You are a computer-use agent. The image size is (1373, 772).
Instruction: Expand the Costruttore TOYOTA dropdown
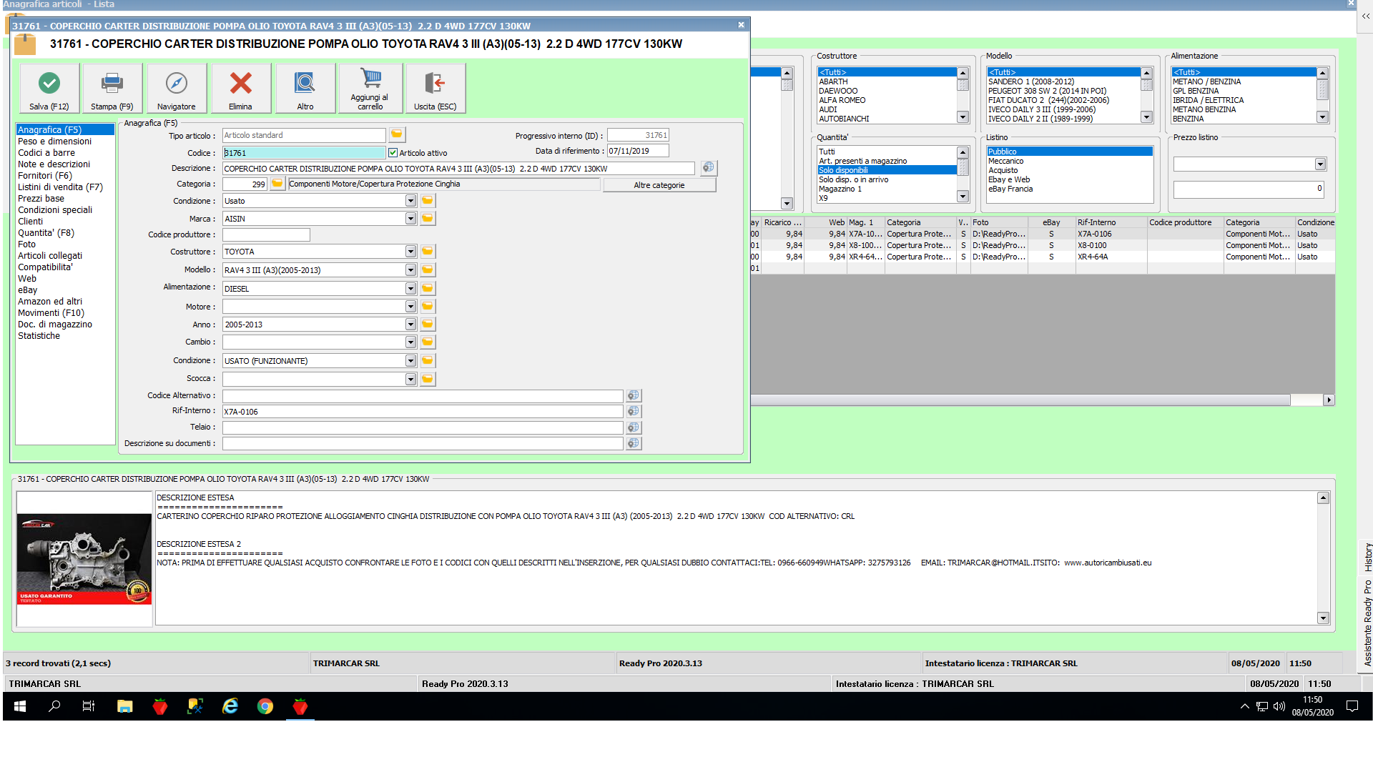point(410,251)
